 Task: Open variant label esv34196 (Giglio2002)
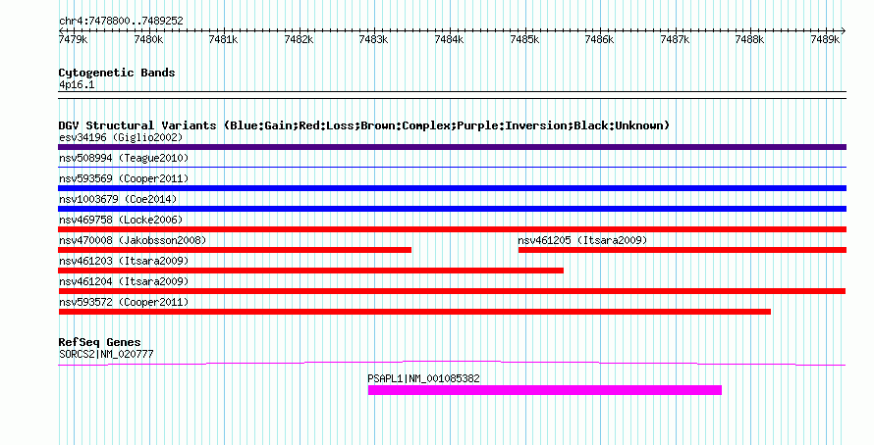[x=121, y=137]
